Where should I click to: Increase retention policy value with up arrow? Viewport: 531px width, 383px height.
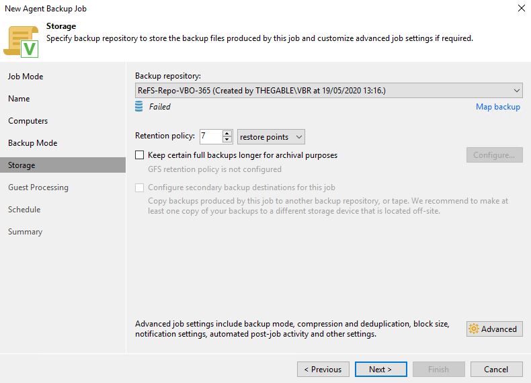(x=227, y=134)
